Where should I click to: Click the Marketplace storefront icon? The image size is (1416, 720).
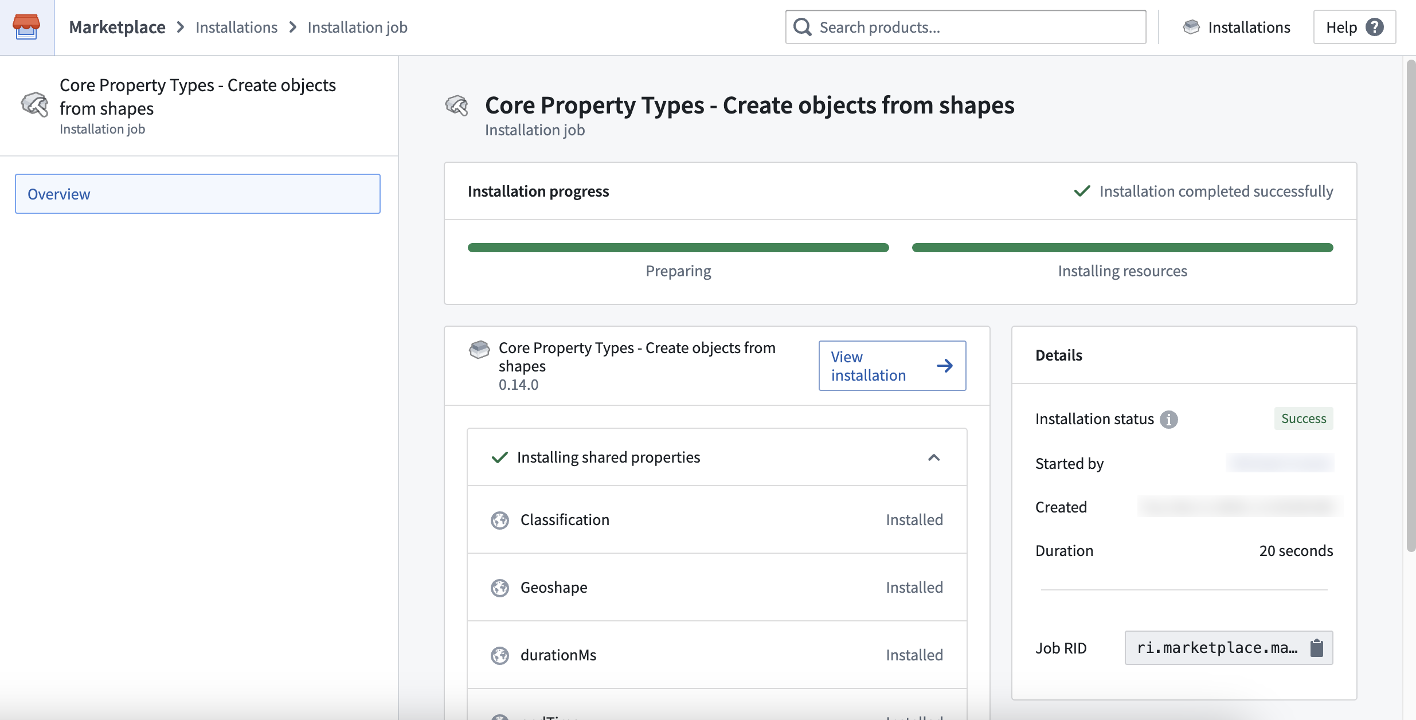(27, 27)
